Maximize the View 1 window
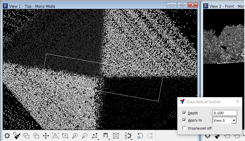This screenshot has height=141, width=245. [182, 5]
